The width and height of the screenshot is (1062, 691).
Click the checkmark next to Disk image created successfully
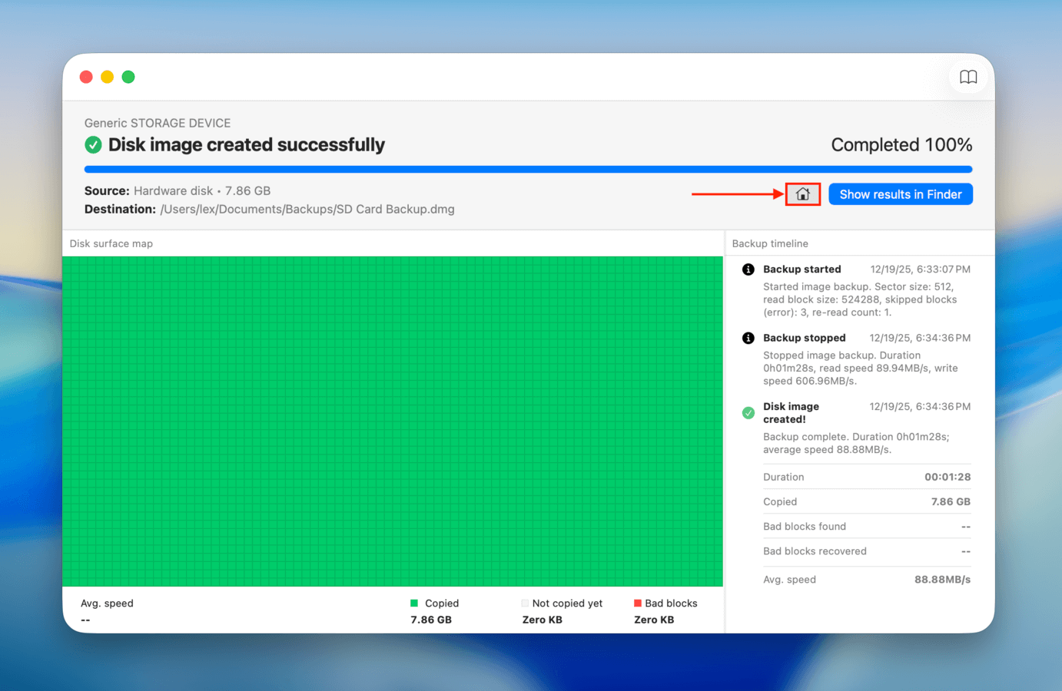[93, 145]
